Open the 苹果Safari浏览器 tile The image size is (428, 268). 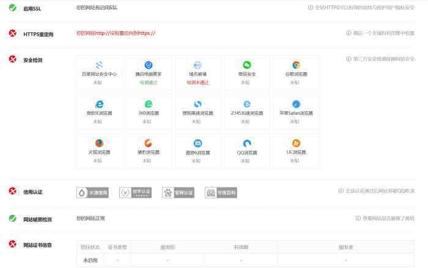pyautogui.click(x=296, y=112)
